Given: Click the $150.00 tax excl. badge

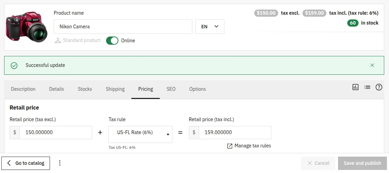Looking at the screenshot, I should pos(266,13).
